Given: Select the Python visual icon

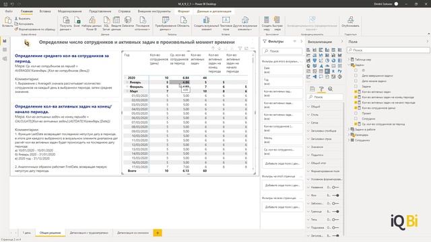Looking at the screenshot, I should pos(339,71).
